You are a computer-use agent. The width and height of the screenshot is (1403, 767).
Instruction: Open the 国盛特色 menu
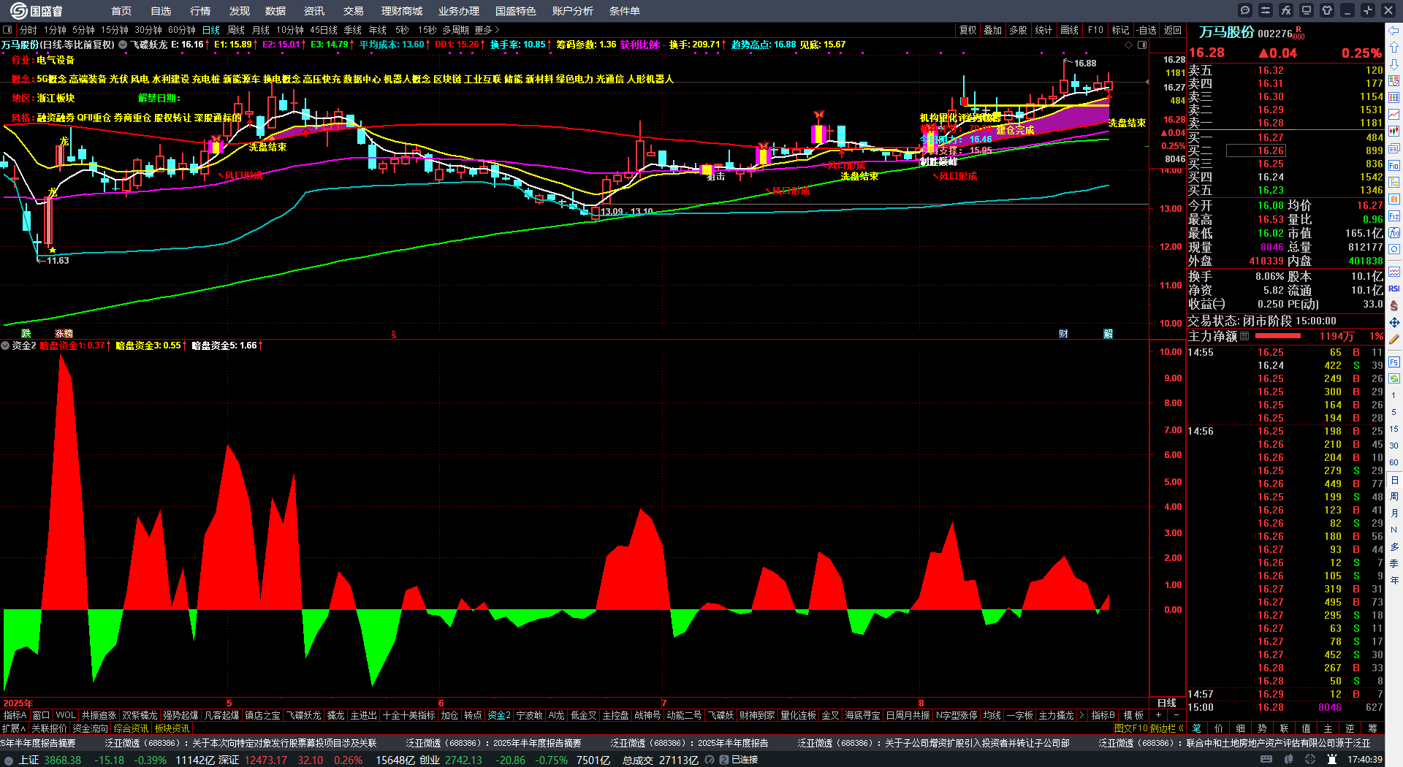(x=516, y=11)
